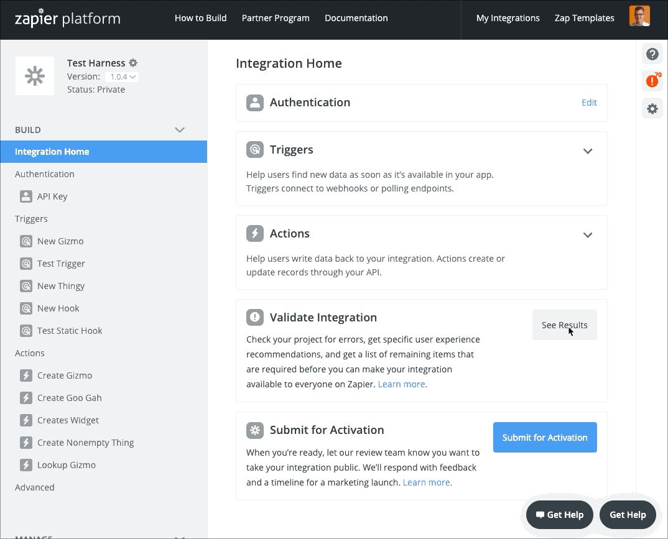The image size is (668, 539).
Task: Click the Submit for Activation button
Action: (x=545, y=438)
